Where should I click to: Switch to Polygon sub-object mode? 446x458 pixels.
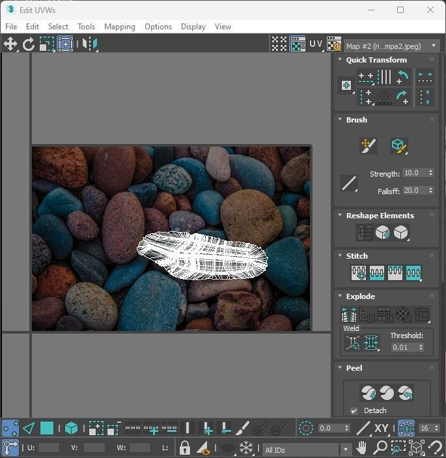pos(47,429)
